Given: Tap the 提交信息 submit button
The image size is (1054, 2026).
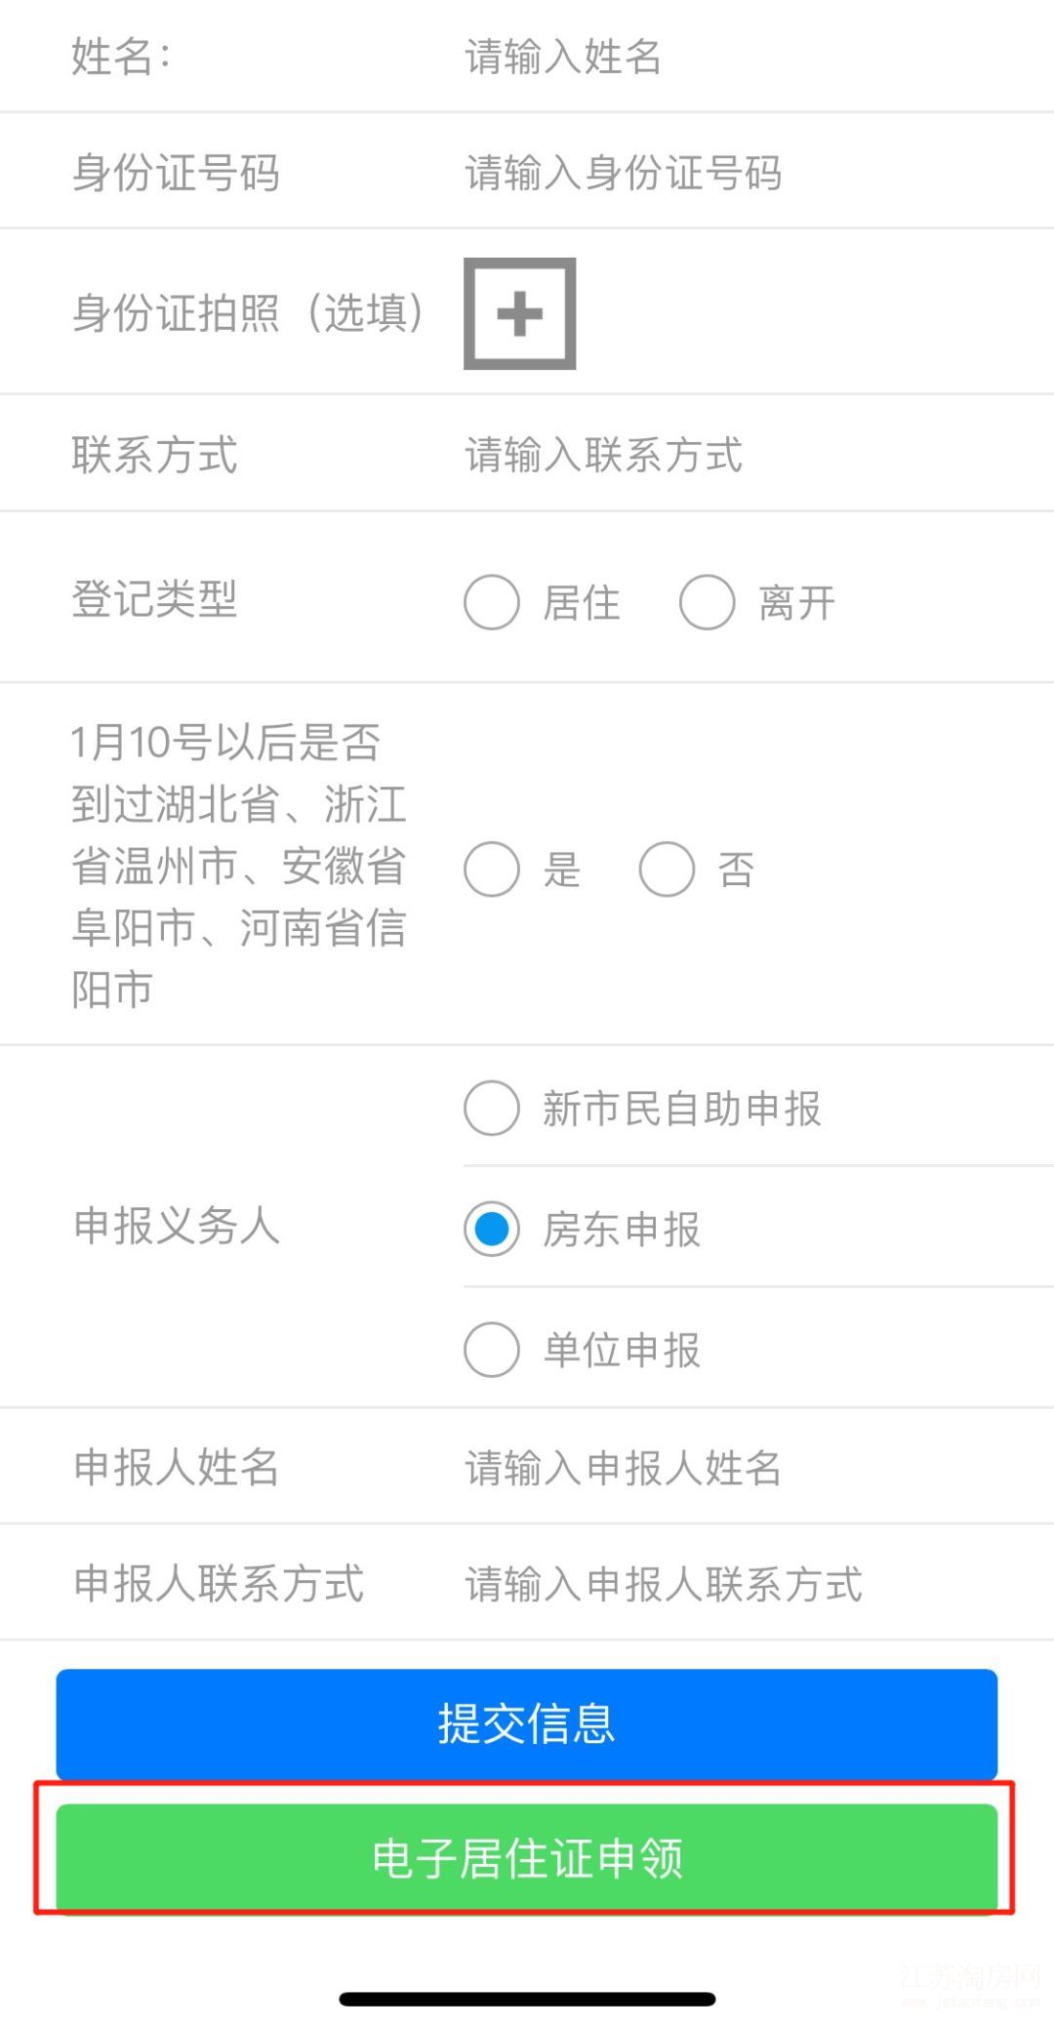Looking at the screenshot, I should (525, 1723).
